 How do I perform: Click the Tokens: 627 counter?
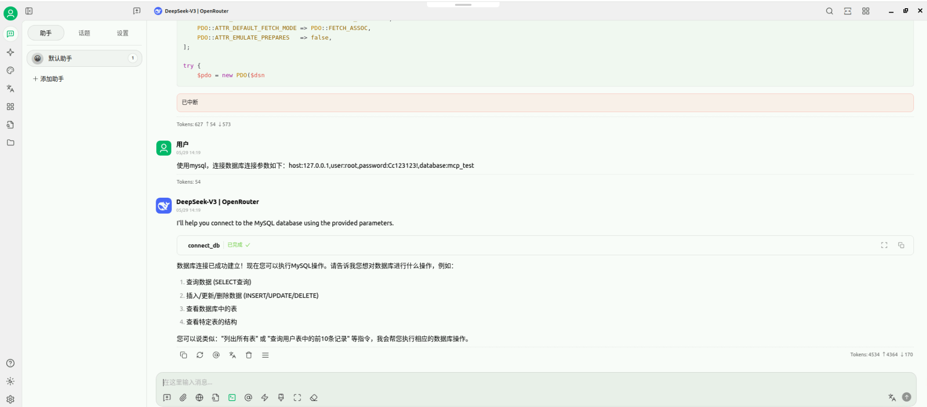[204, 124]
